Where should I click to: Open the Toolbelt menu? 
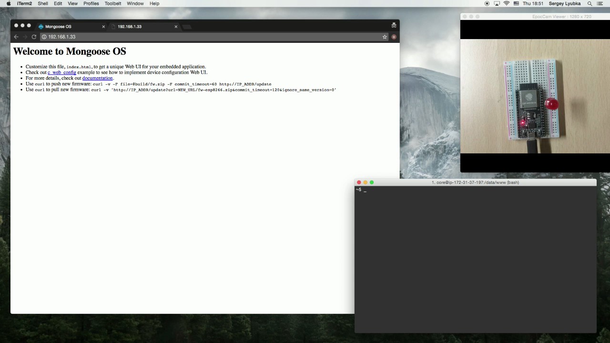point(113,3)
